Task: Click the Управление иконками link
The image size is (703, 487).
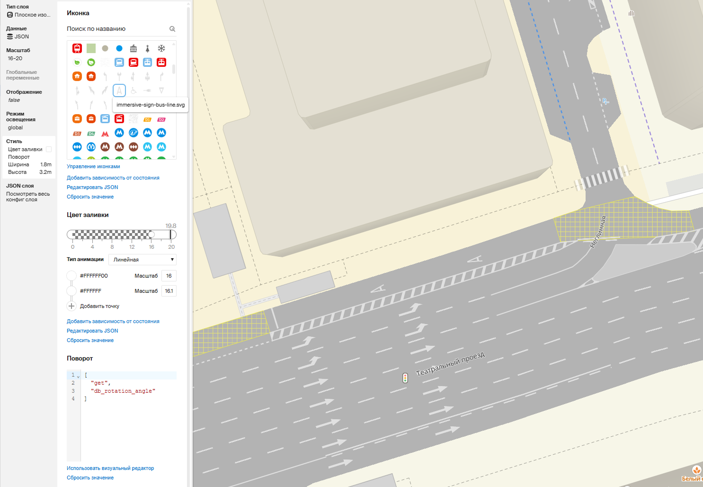Action: click(x=93, y=166)
